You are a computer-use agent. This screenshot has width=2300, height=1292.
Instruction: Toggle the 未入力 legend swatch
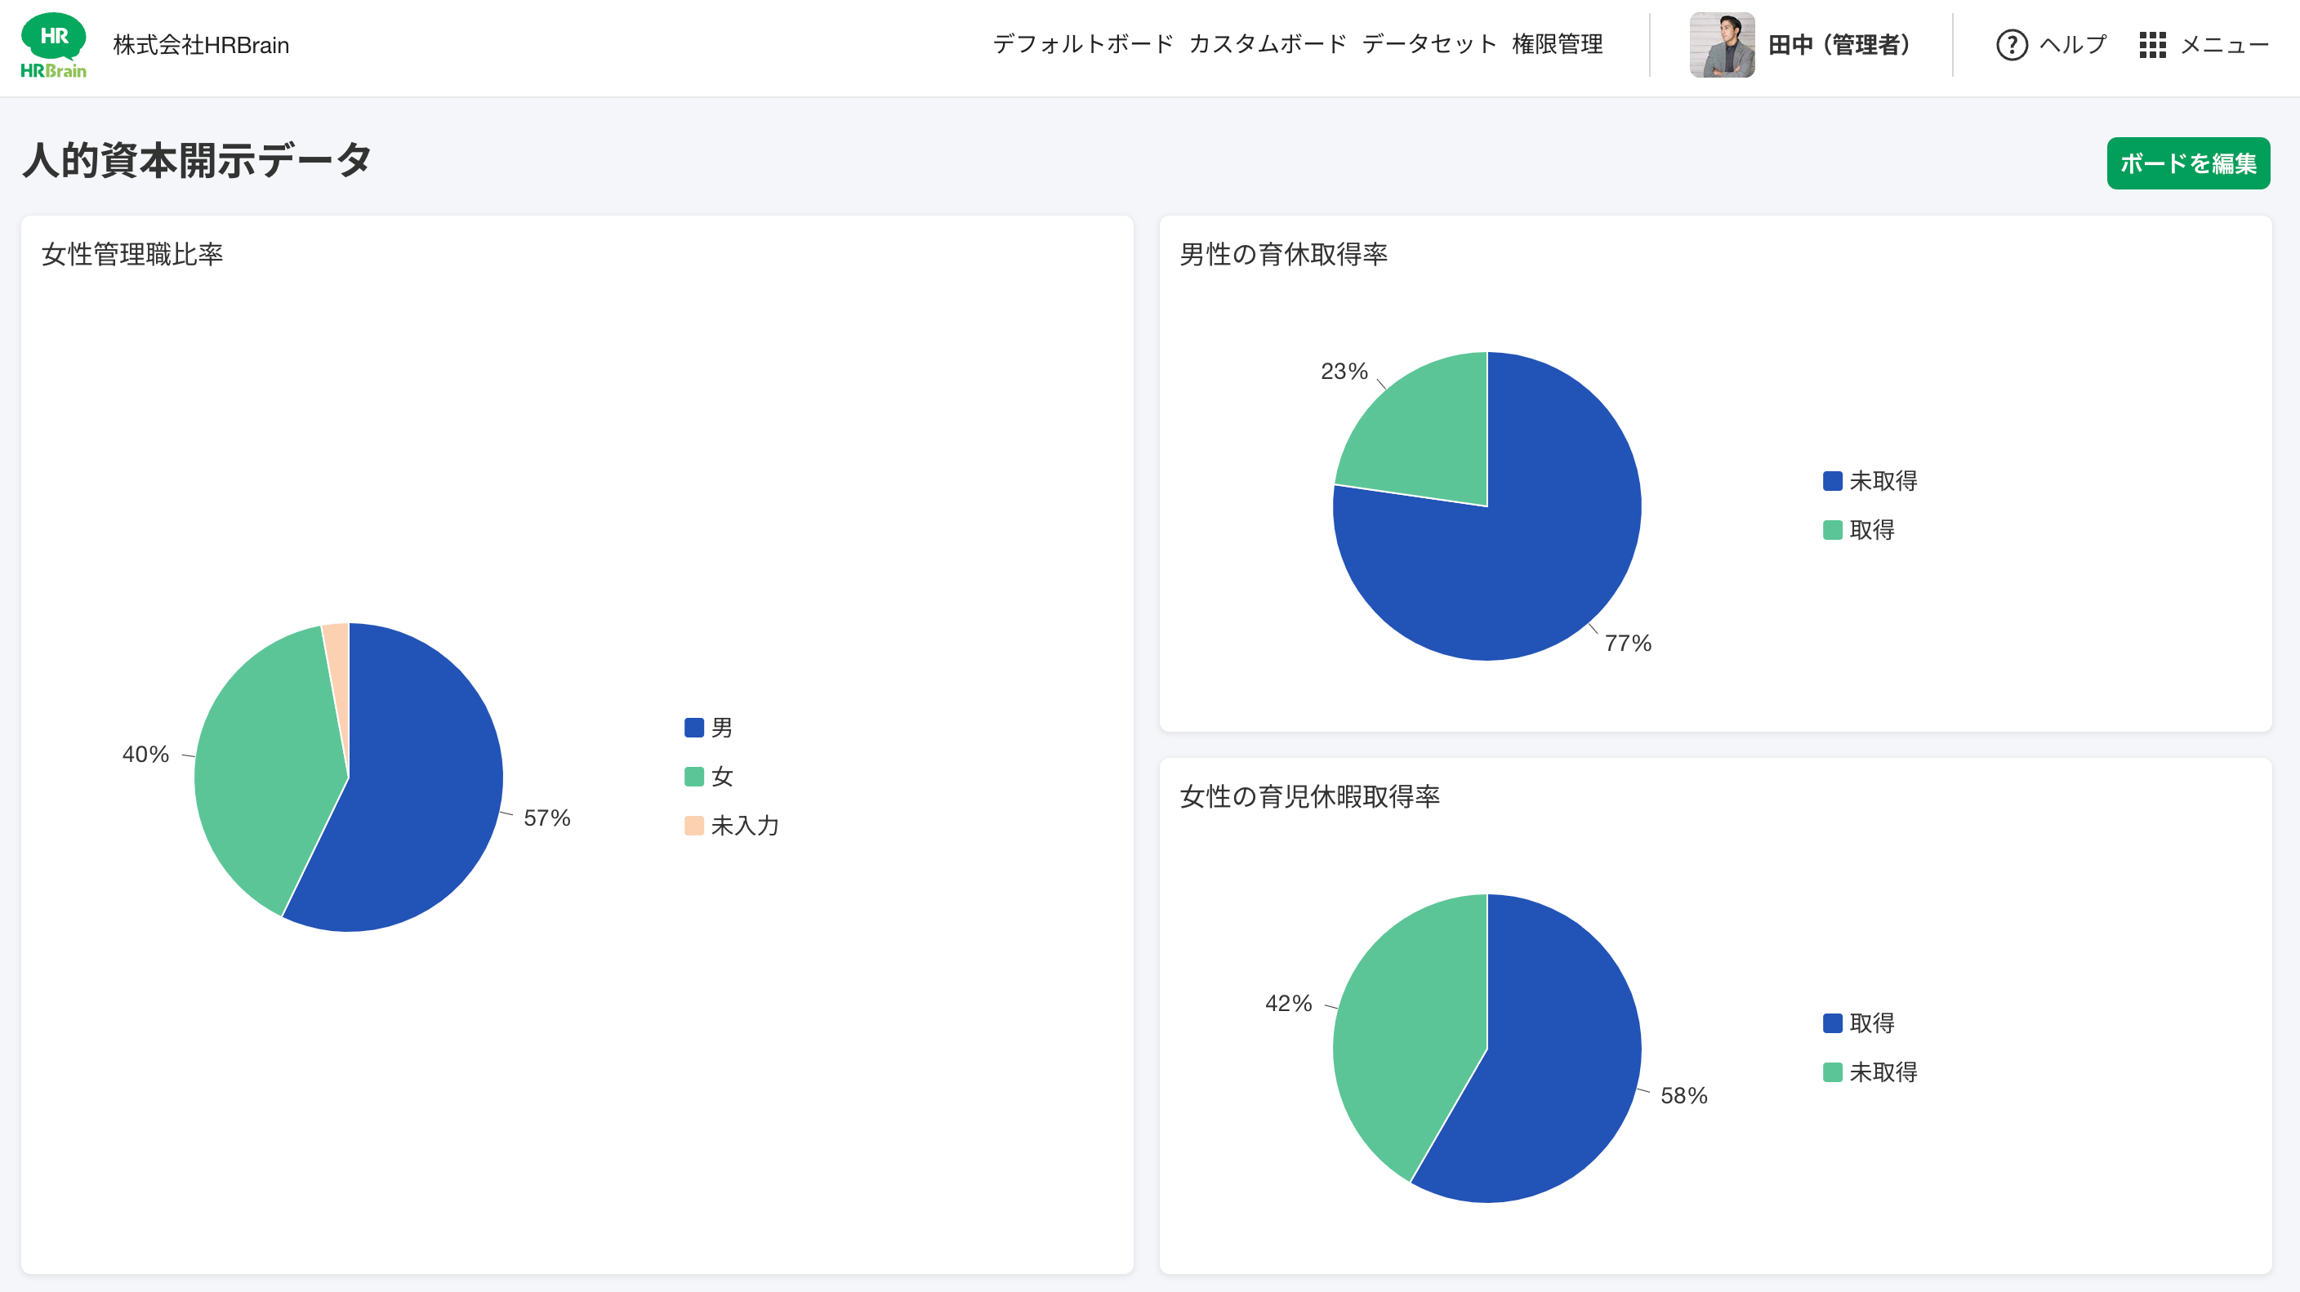(693, 826)
